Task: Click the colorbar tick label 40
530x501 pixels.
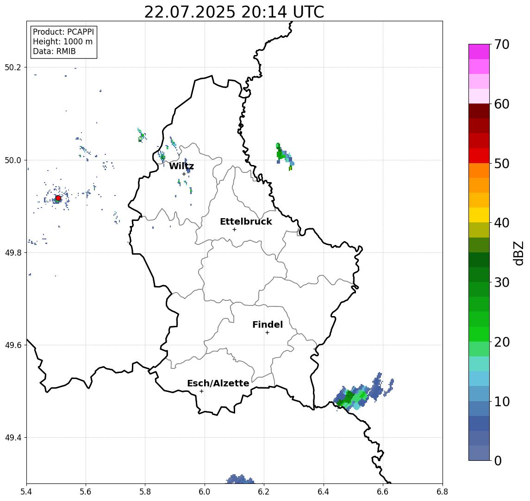Action: point(501,223)
